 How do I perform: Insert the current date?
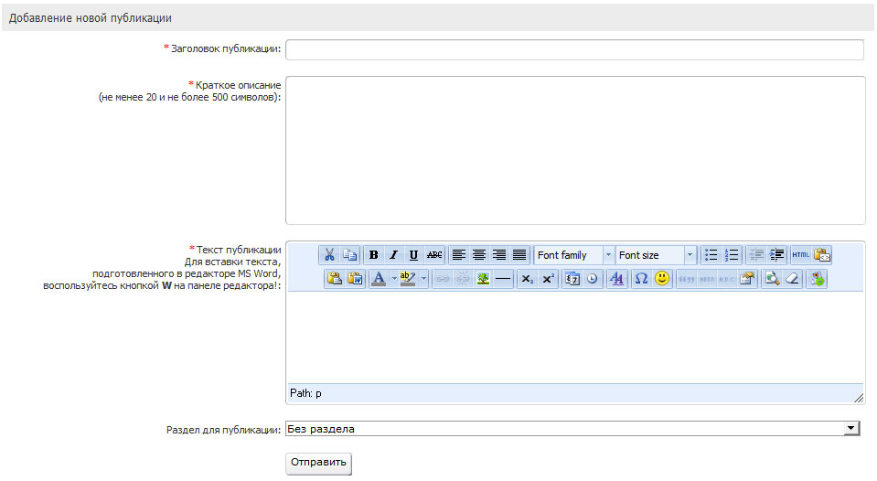[x=572, y=279]
